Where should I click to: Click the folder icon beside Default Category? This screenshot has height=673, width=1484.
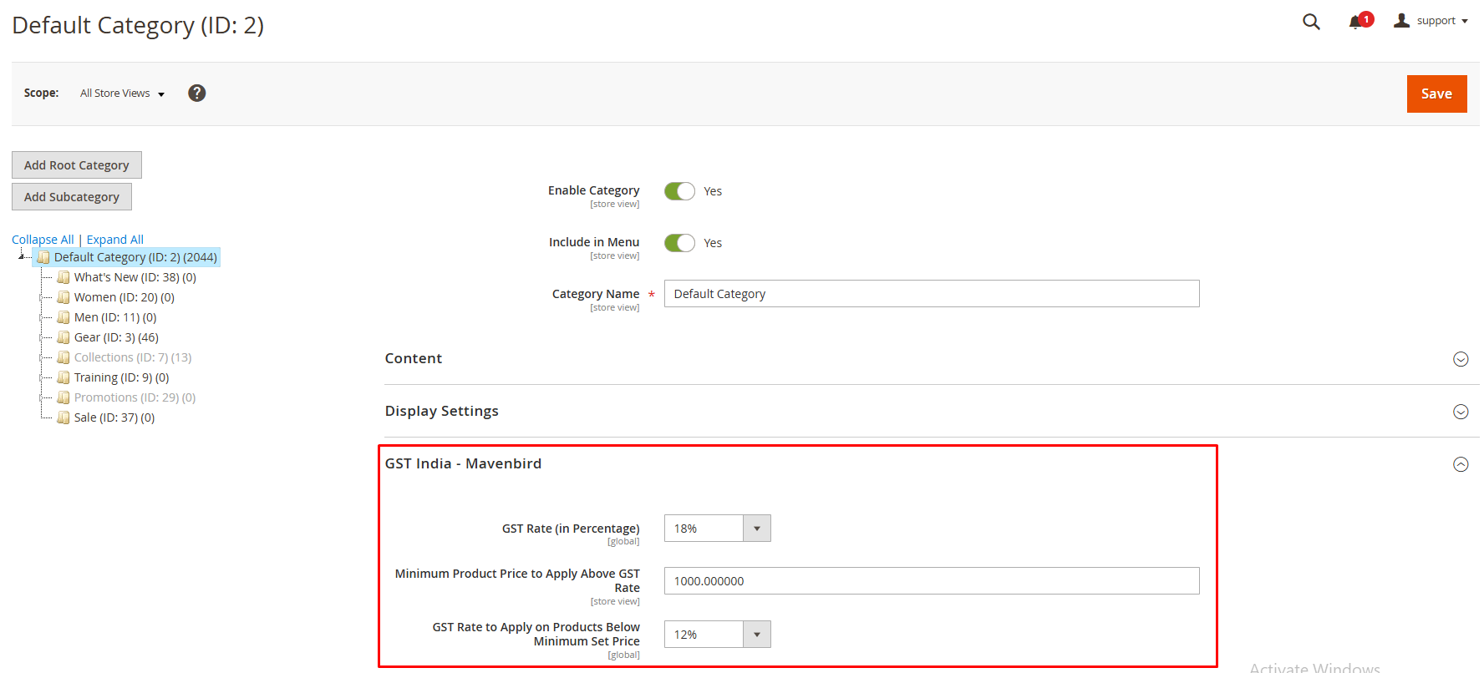click(x=43, y=257)
